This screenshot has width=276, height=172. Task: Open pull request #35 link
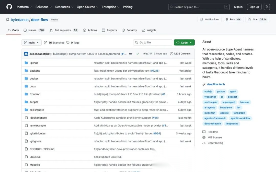pyautogui.click(x=155, y=118)
